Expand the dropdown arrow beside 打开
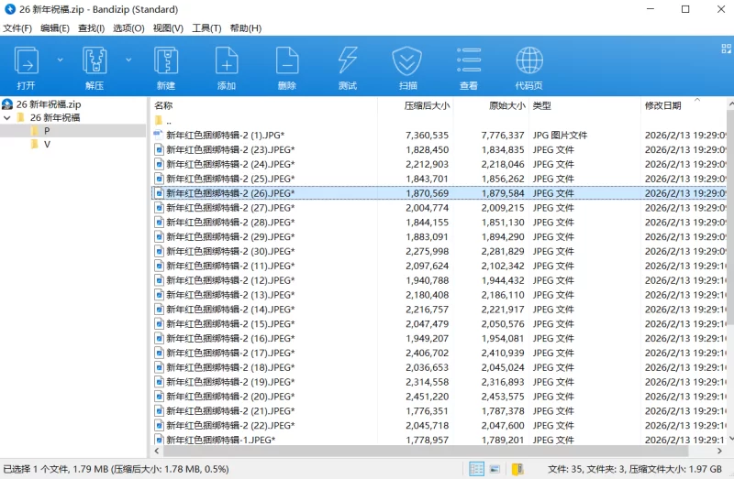The width and height of the screenshot is (734, 479). (x=61, y=60)
